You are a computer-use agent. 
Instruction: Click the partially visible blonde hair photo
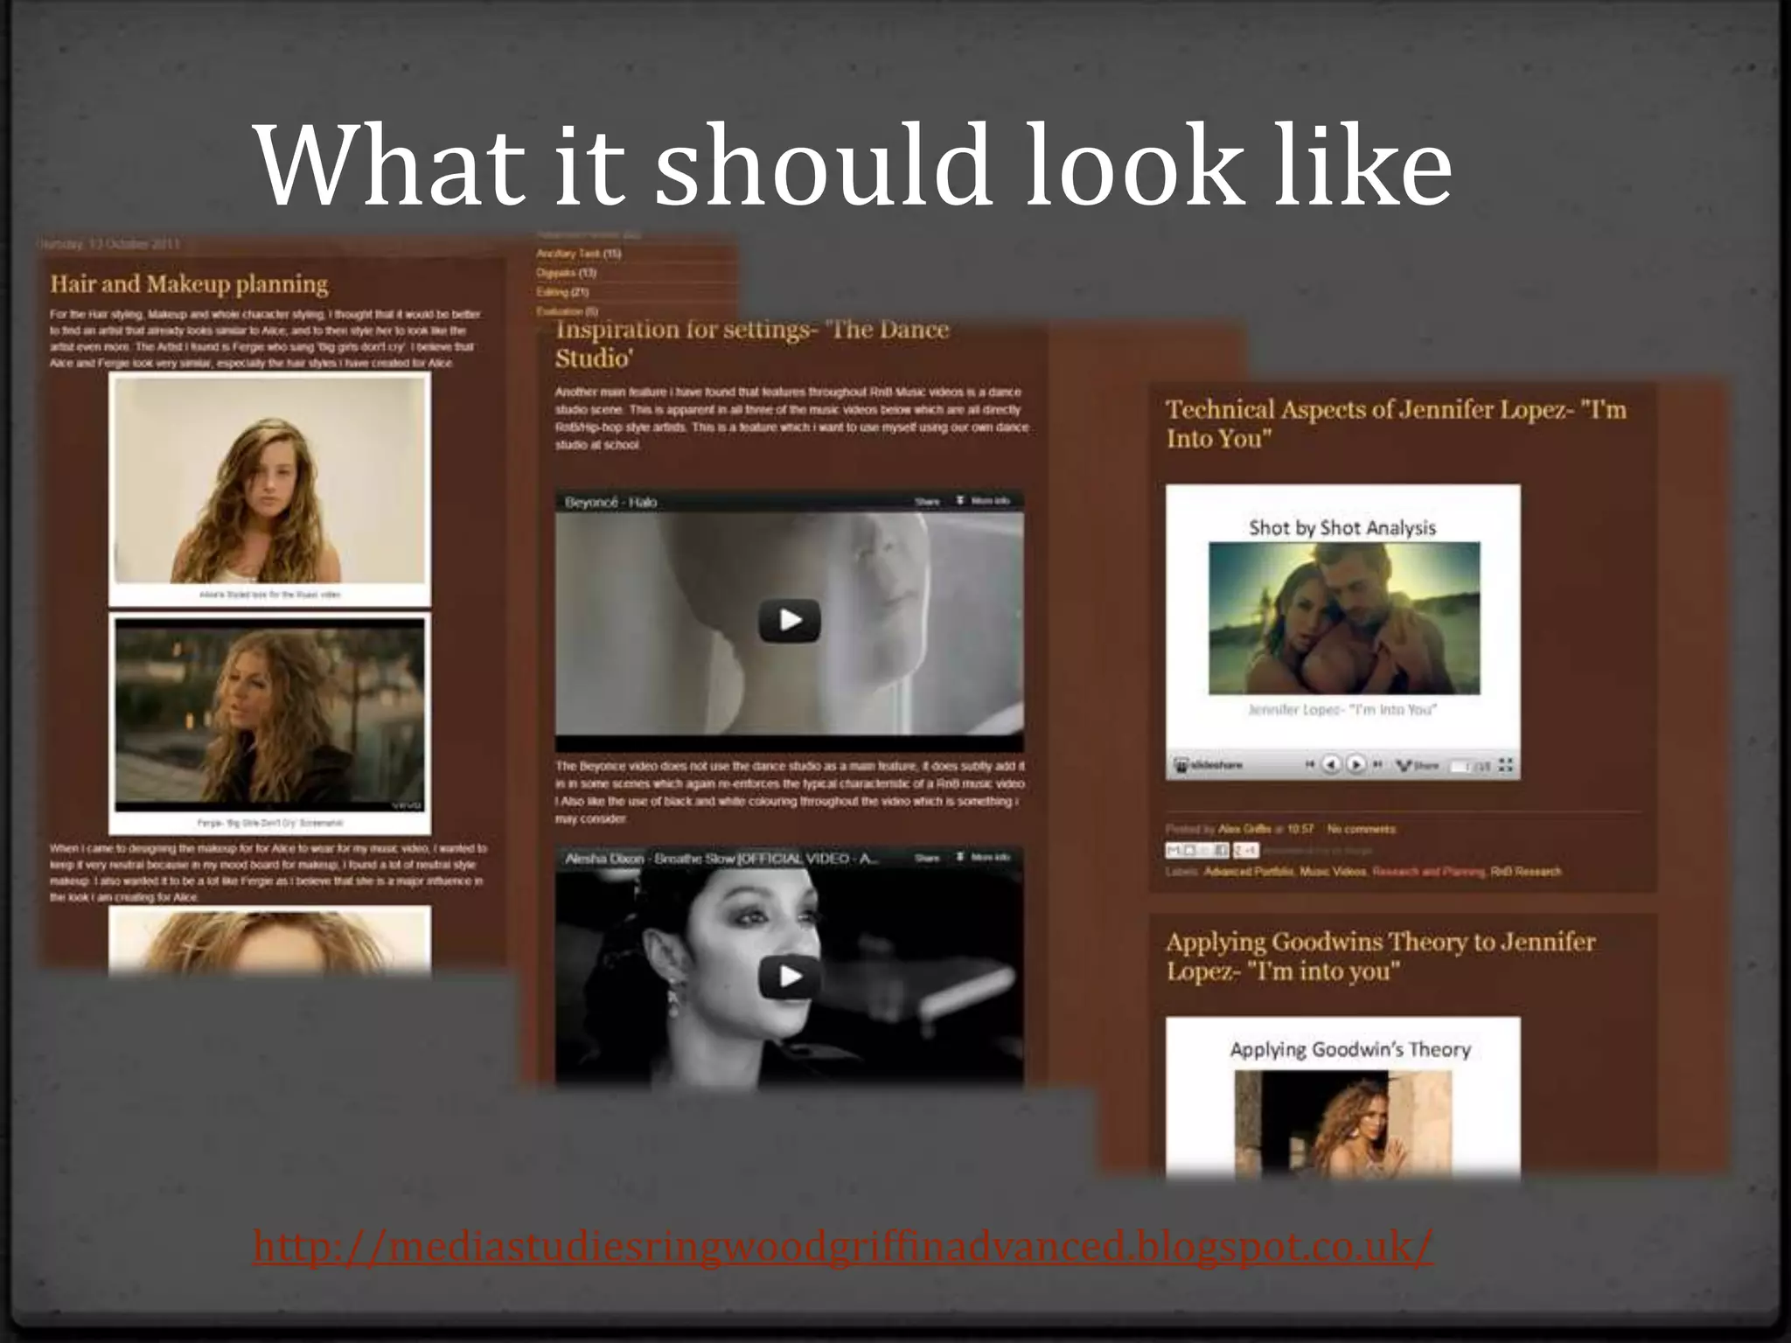(x=269, y=941)
